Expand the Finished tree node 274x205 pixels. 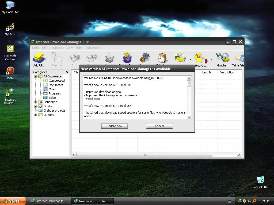(36, 106)
